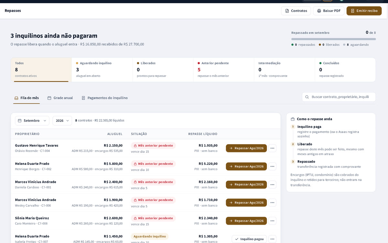Click step 3 Repassado in guide

[306, 162]
